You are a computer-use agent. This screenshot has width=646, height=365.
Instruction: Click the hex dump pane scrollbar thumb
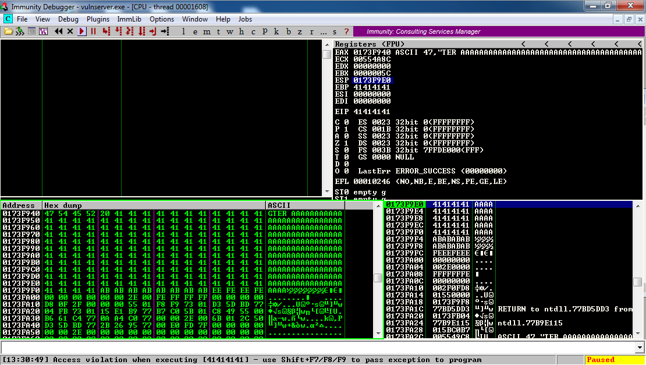click(378, 278)
